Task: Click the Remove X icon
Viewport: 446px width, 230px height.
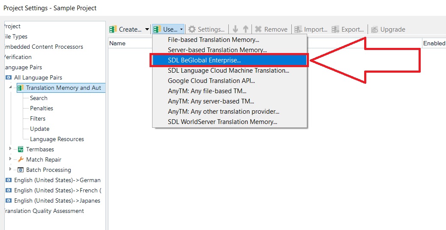Action: [258, 29]
